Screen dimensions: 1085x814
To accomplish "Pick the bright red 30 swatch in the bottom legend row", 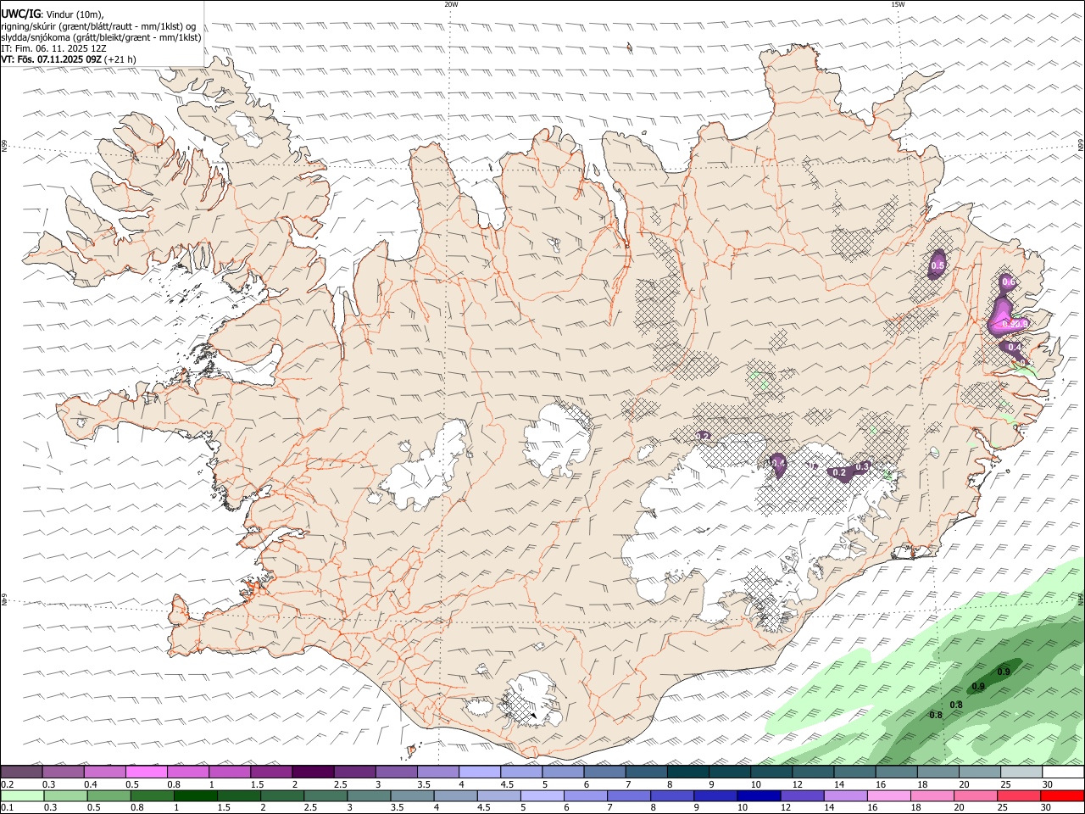I will (x=1063, y=796).
